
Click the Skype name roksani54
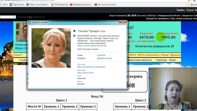(x=101, y=55)
